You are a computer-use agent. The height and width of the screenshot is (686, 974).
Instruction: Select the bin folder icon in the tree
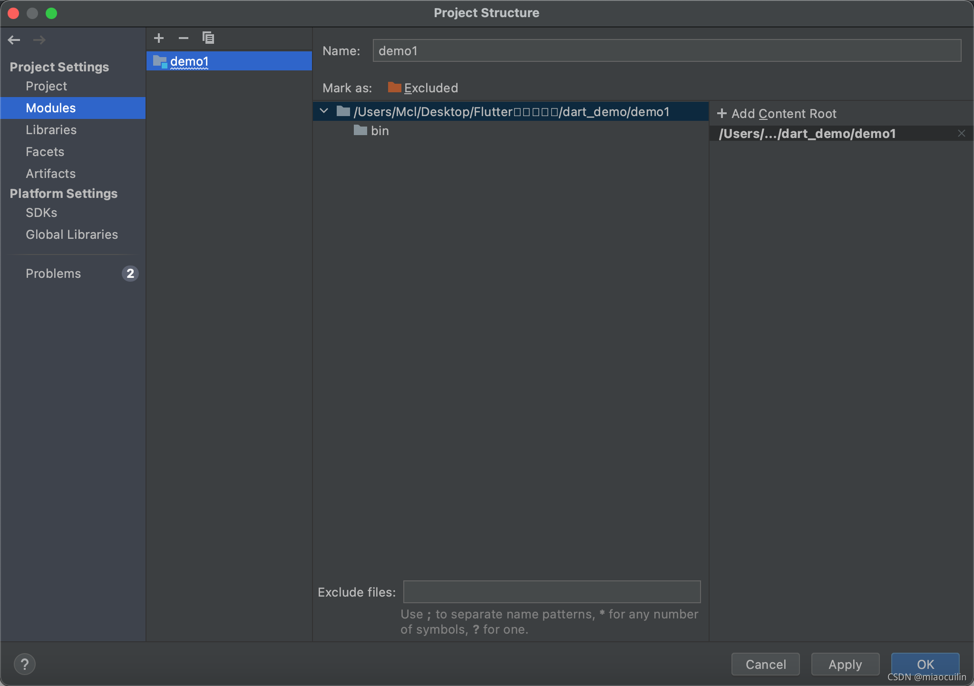(360, 130)
